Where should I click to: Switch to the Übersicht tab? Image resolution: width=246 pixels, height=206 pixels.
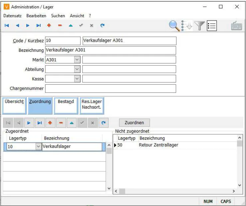[x=14, y=106]
